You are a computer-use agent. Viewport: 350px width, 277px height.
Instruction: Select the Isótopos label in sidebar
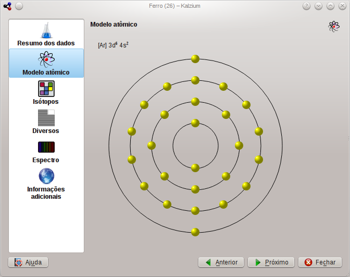pyautogui.click(x=46, y=102)
